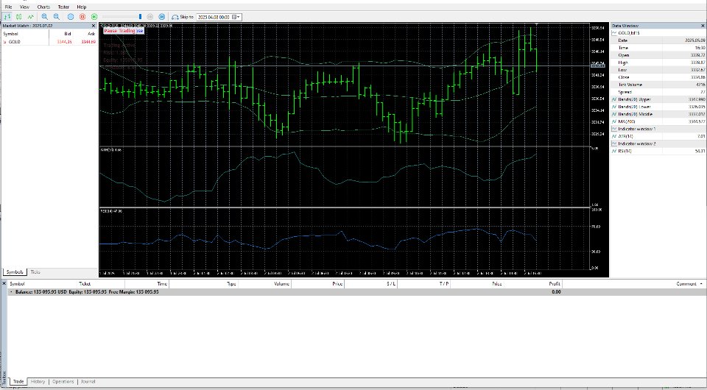Click the S / L column header
The image size is (707, 390).
coord(391,284)
